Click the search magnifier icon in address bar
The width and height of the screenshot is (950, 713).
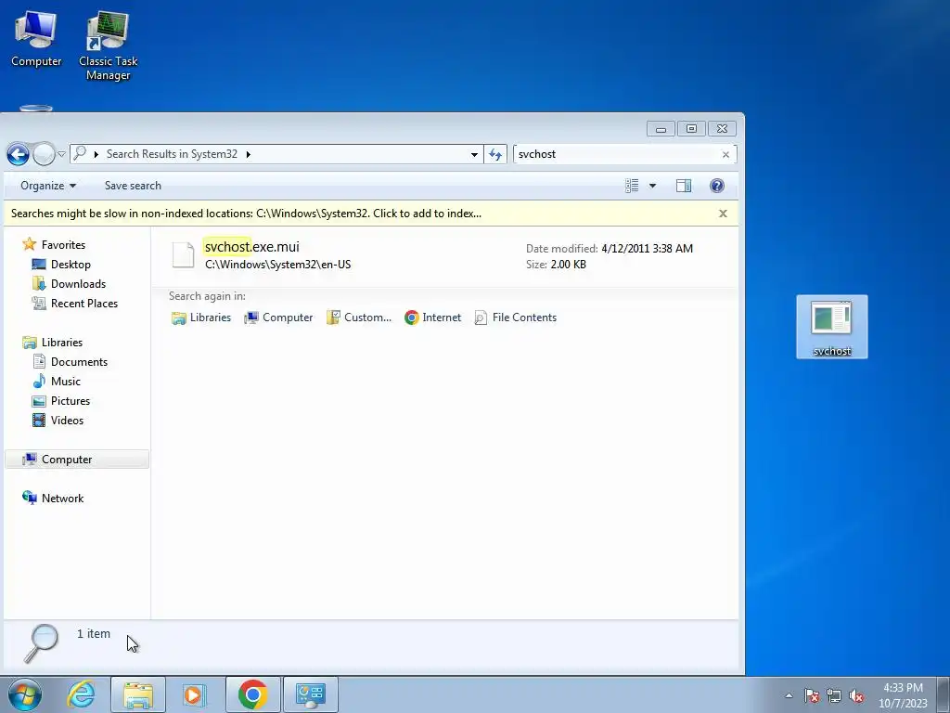pos(80,154)
